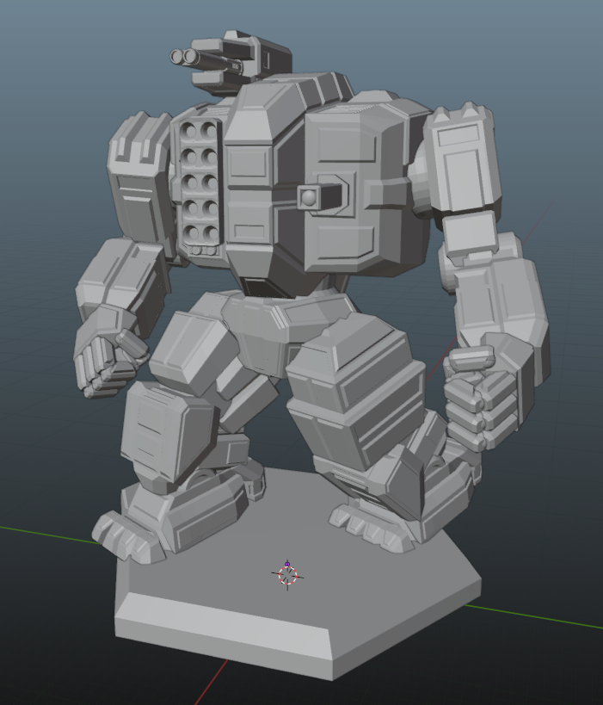Click the ten-tube missile rack on the torso
Image resolution: width=603 pixels, height=705 pixels.
(x=199, y=182)
